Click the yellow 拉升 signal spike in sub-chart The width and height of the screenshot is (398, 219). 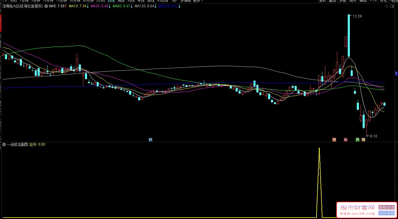319,183
